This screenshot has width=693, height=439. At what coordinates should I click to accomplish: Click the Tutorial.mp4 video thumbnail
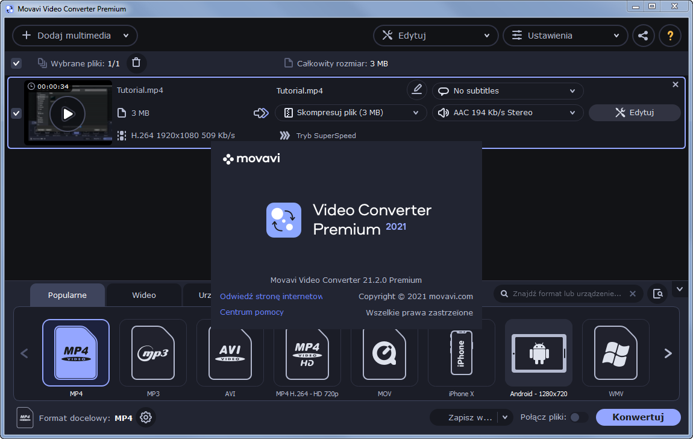[68, 113]
